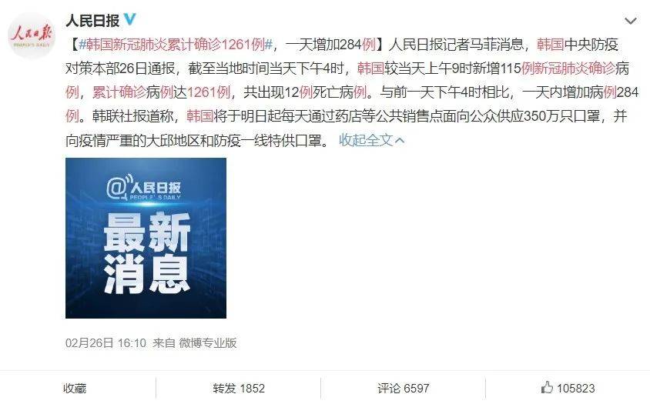Click the blue verified badge icon
The width and height of the screenshot is (650, 404).
click(x=129, y=19)
